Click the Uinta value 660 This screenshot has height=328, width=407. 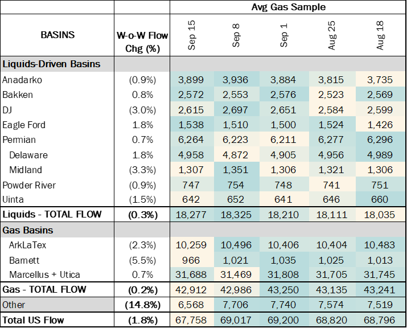coord(380,199)
